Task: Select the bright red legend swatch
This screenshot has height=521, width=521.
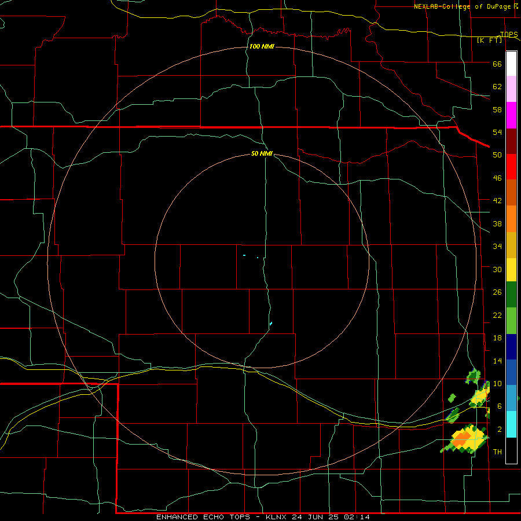Action: (511, 167)
